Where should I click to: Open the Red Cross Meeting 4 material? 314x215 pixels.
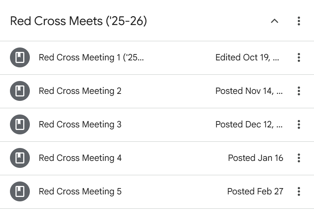coord(80,158)
